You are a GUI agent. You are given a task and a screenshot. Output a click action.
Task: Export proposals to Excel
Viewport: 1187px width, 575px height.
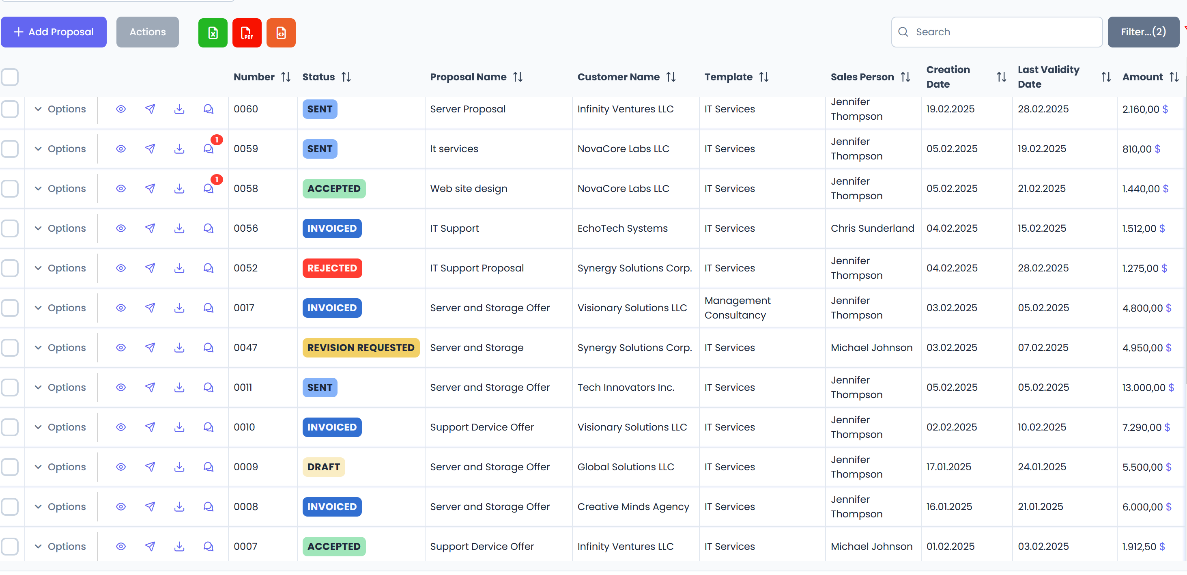click(x=213, y=32)
